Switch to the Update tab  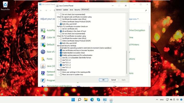[66, 10]
